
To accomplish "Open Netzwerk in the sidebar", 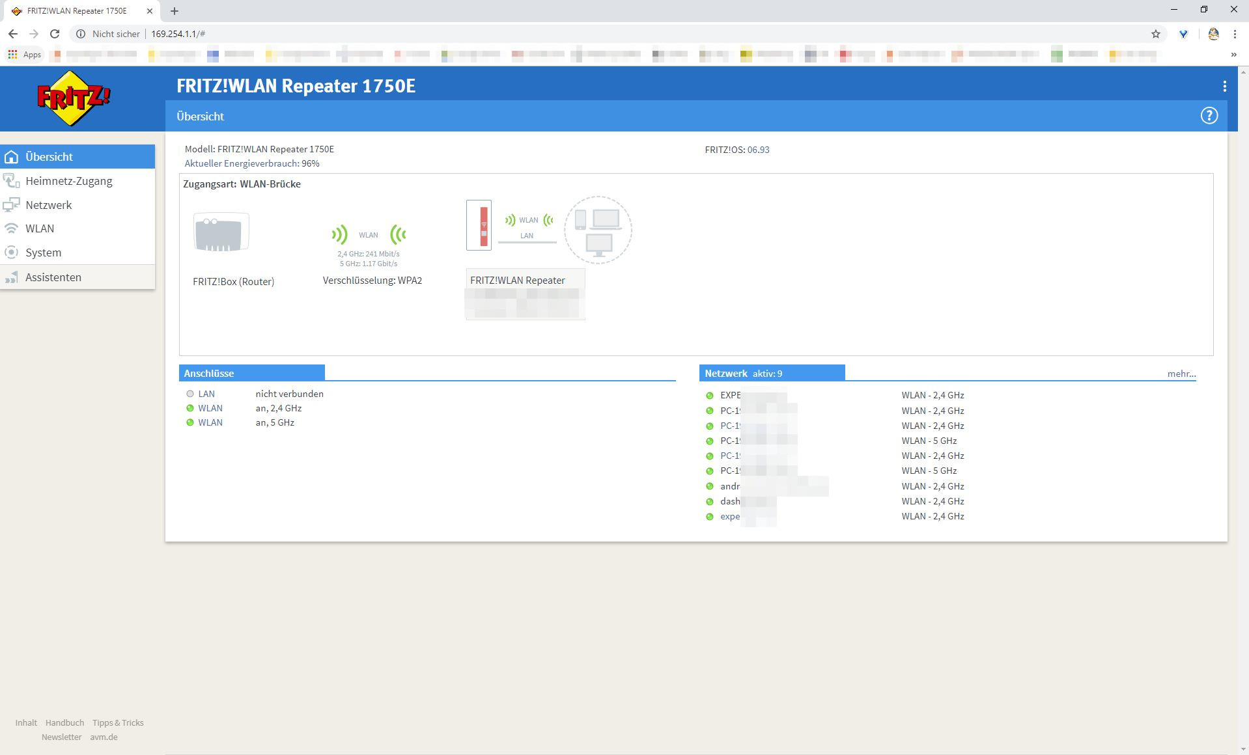I will coord(77,205).
